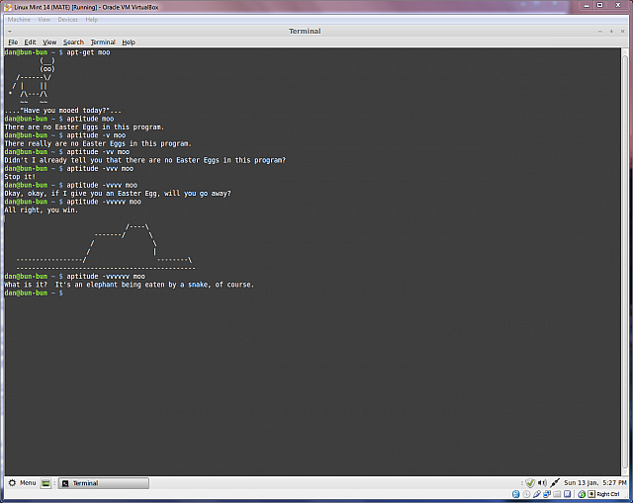Open the terminal Help menu
Viewport: 633px width, 503px height.
click(129, 42)
